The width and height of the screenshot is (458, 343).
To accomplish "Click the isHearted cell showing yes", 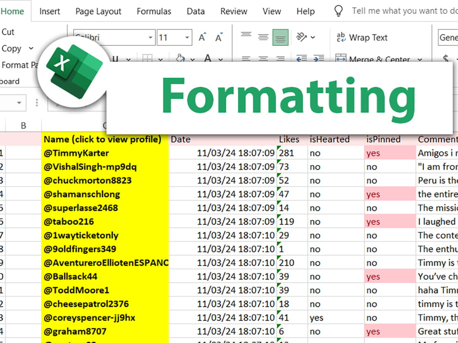I will (336, 318).
